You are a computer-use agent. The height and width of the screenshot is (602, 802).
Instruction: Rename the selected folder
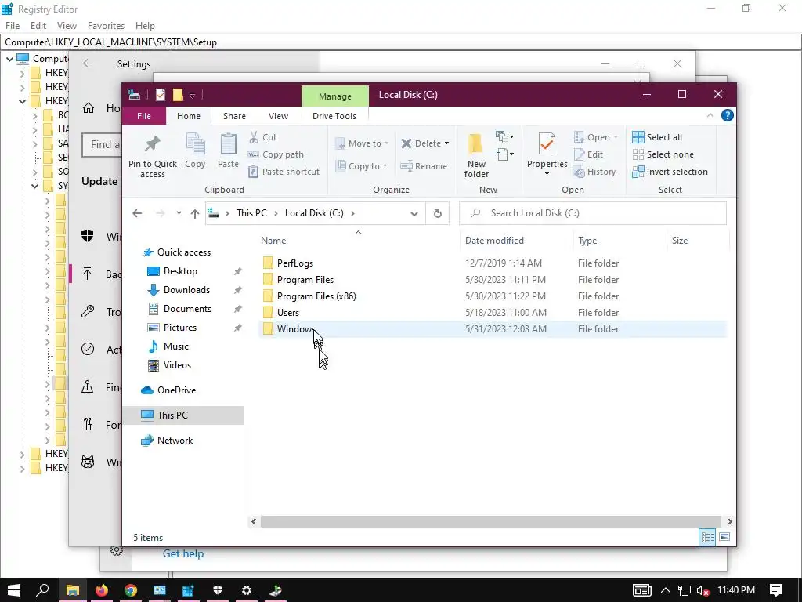point(424,166)
